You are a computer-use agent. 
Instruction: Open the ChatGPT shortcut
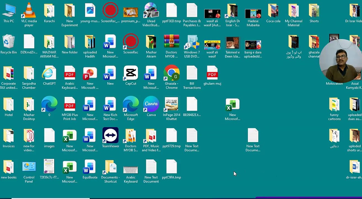pos(49,76)
